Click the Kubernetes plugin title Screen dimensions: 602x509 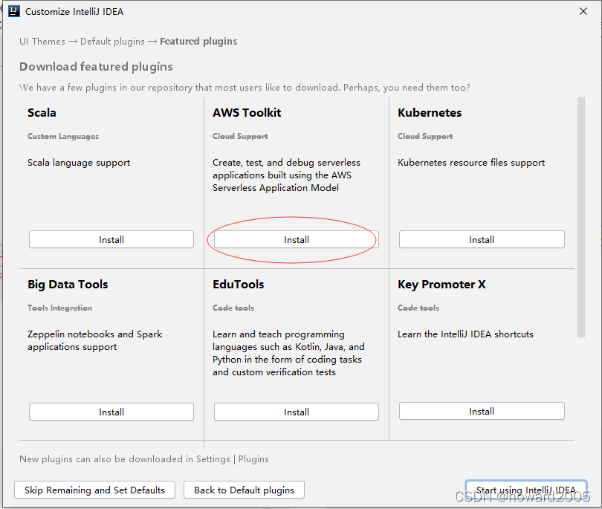[x=430, y=112]
